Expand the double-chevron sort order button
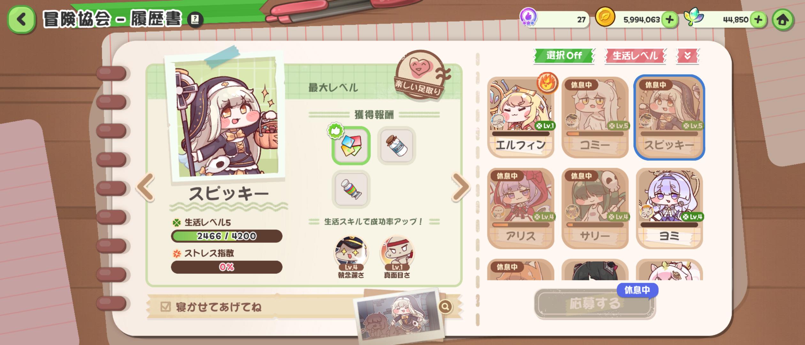Image resolution: width=805 pixels, height=345 pixels. coord(687,56)
